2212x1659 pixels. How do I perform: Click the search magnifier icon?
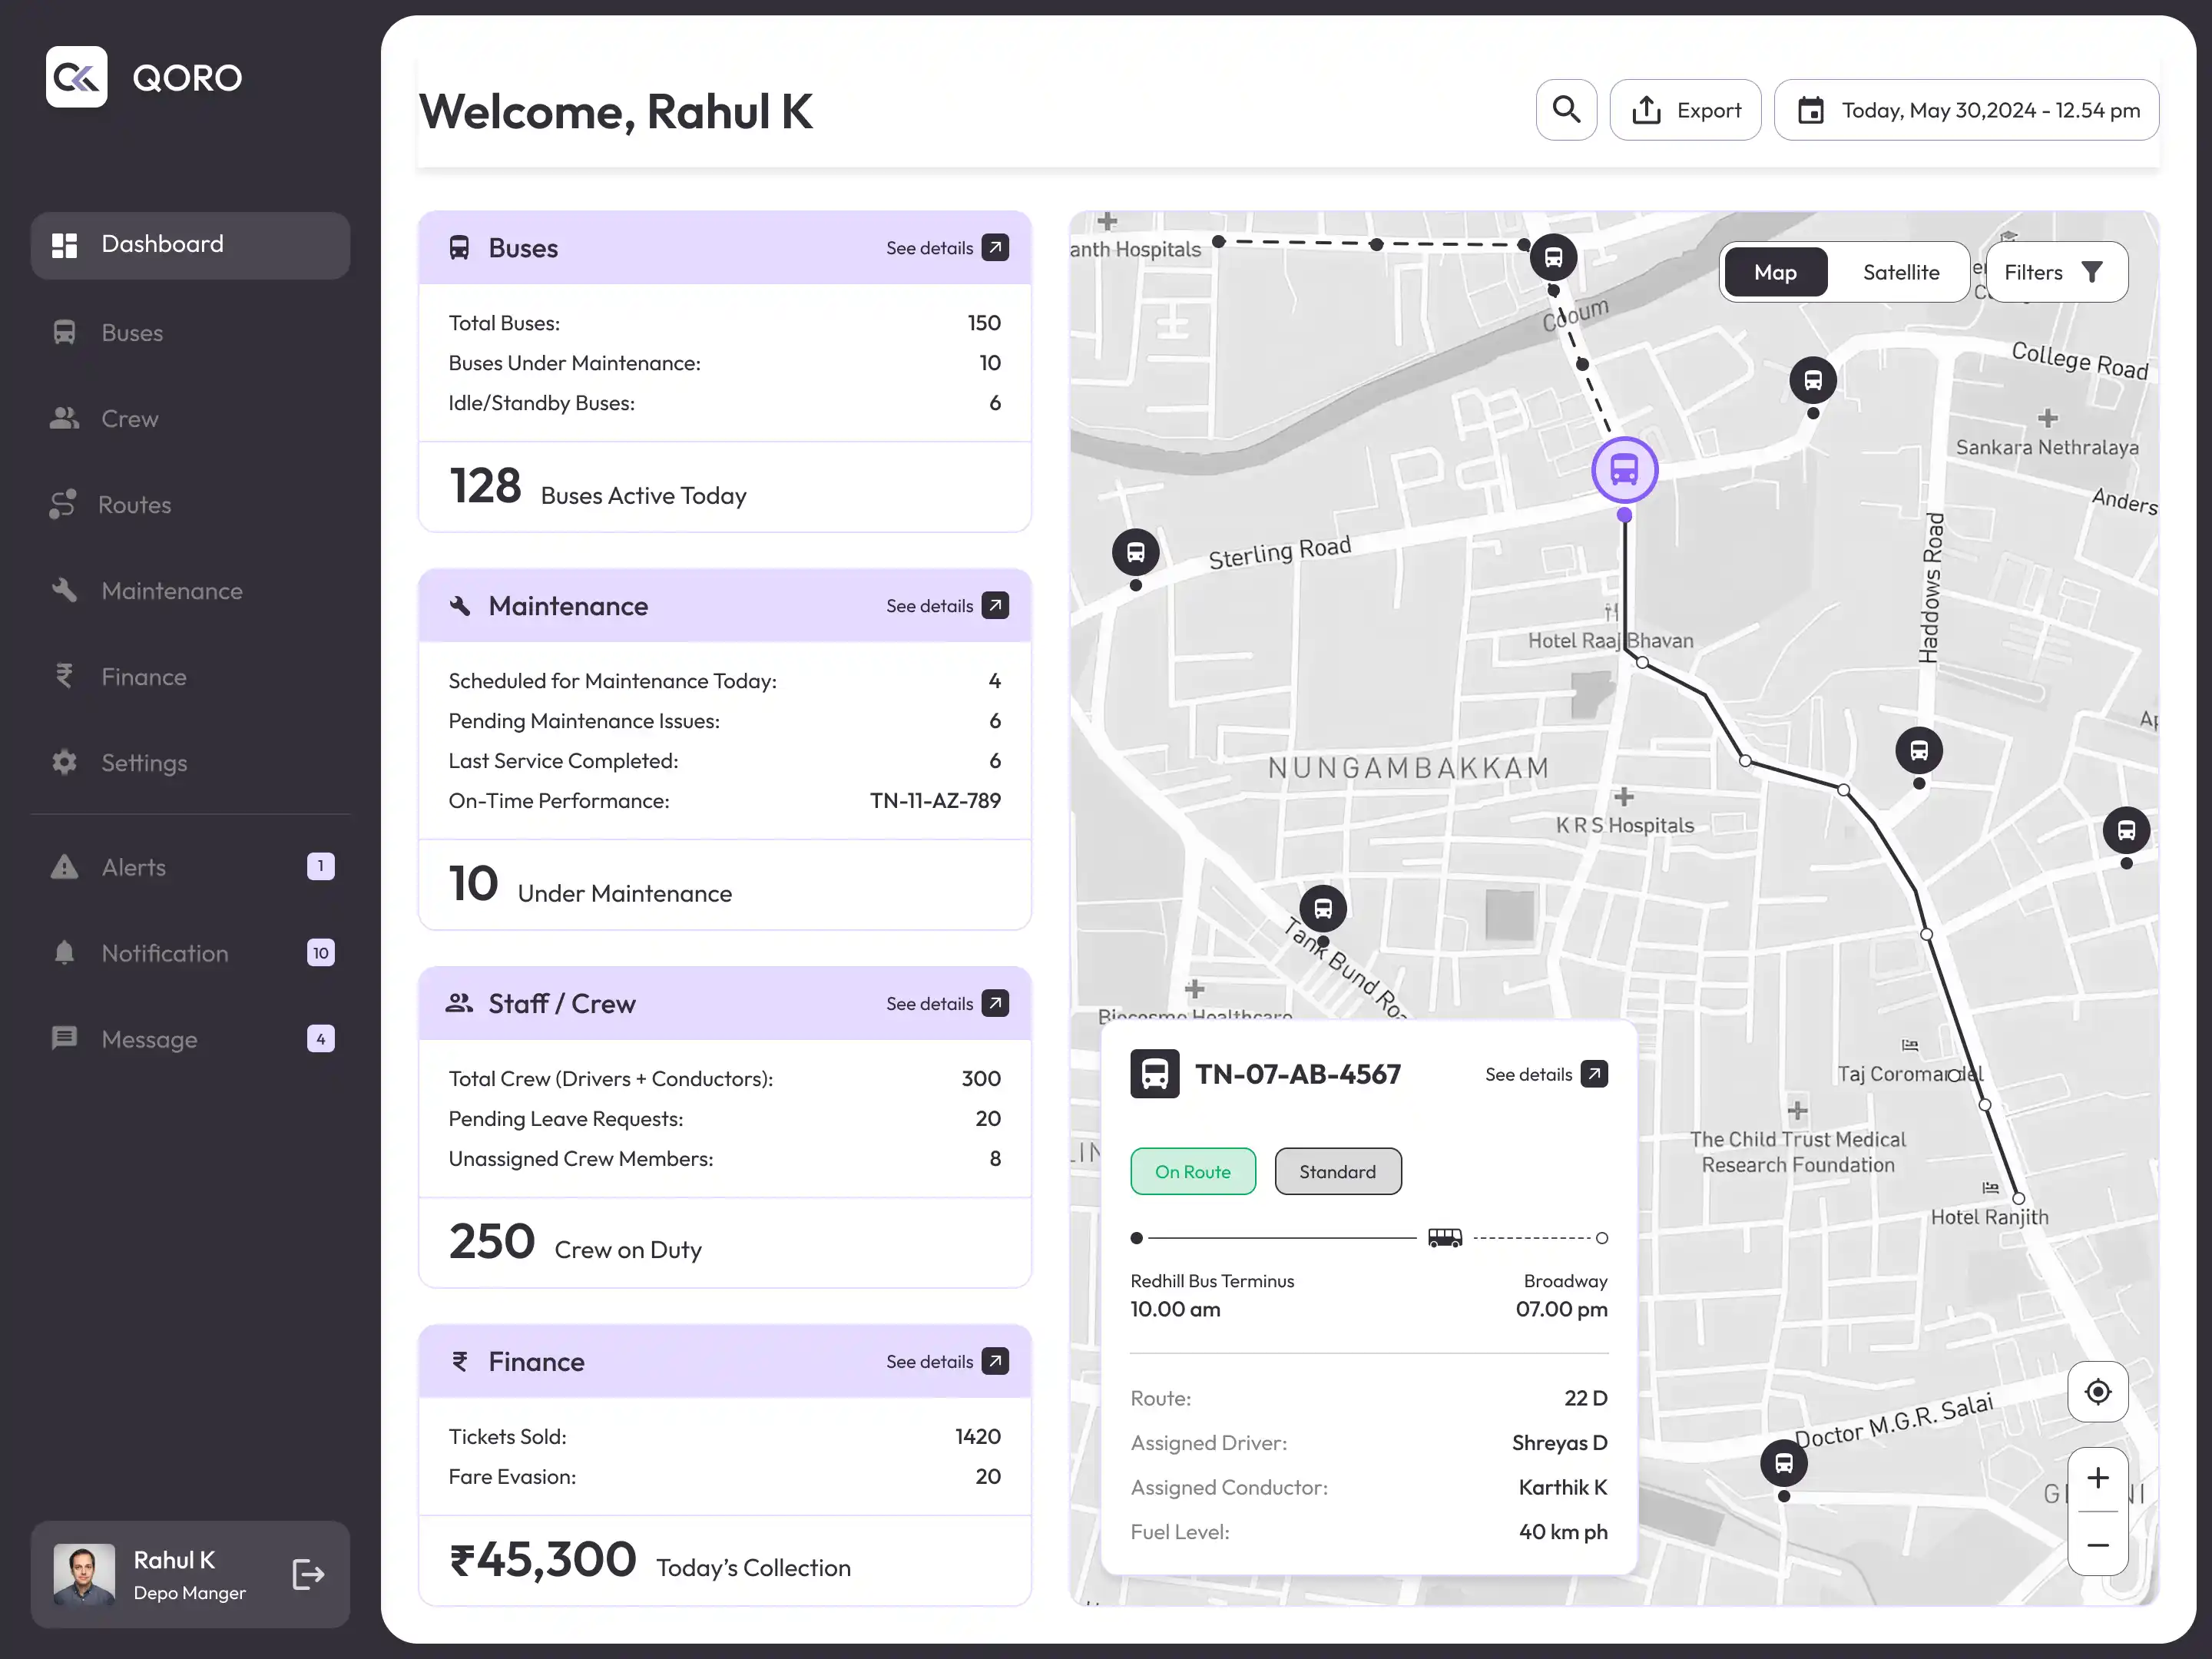click(1566, 110)
